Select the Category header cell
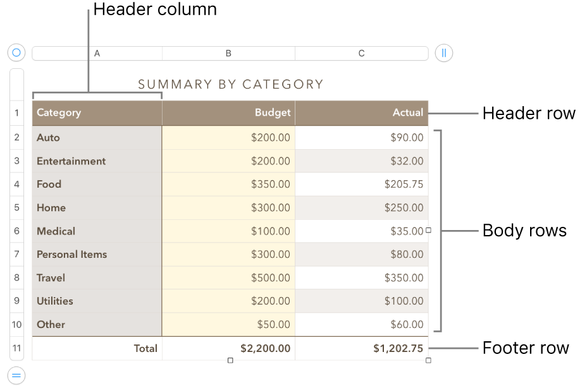 (96, 112)
